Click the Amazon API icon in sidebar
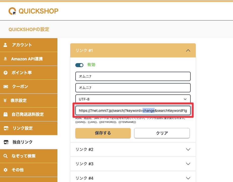The image size is (233, 182). (5, 59)
